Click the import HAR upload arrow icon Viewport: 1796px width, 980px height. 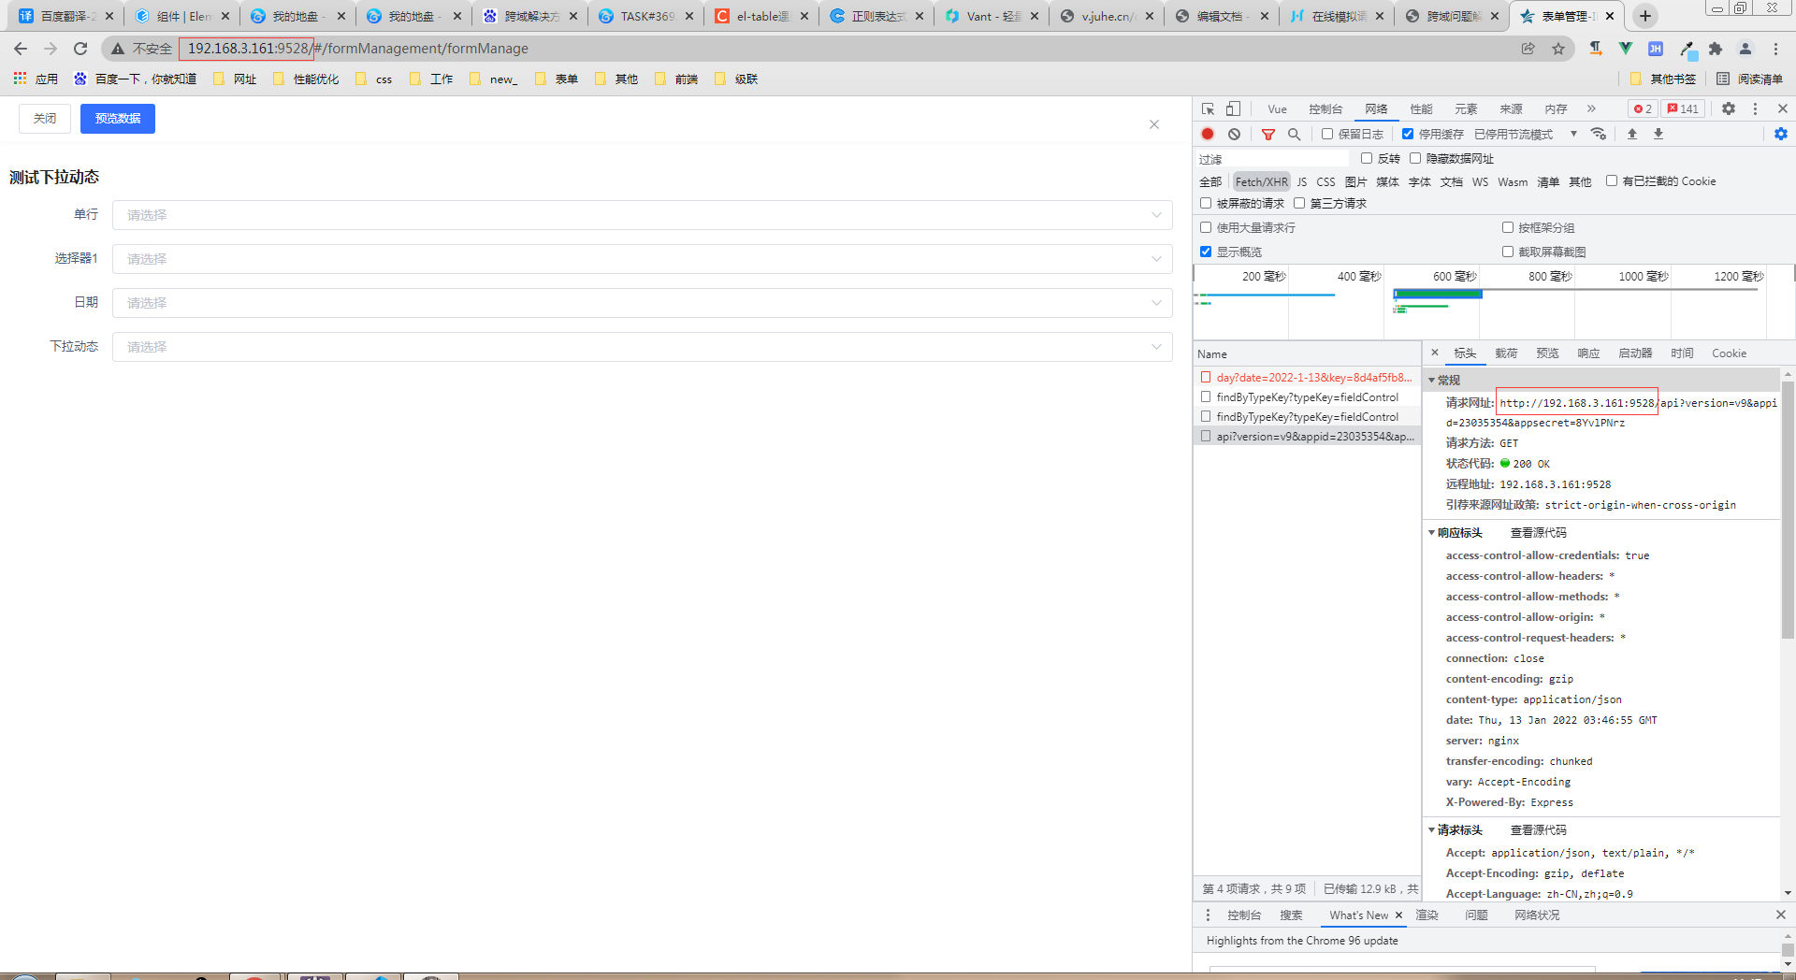pos(1632,135)
